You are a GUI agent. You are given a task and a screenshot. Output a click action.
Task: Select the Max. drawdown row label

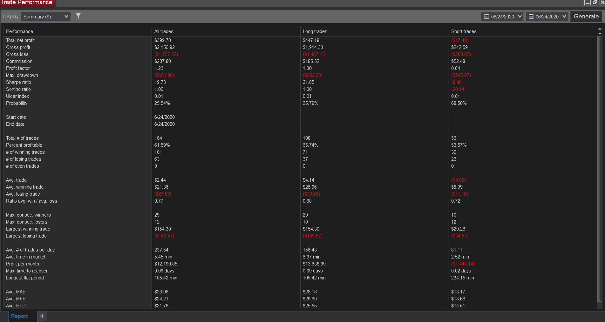pyautogui.click(x=22, y=75)
